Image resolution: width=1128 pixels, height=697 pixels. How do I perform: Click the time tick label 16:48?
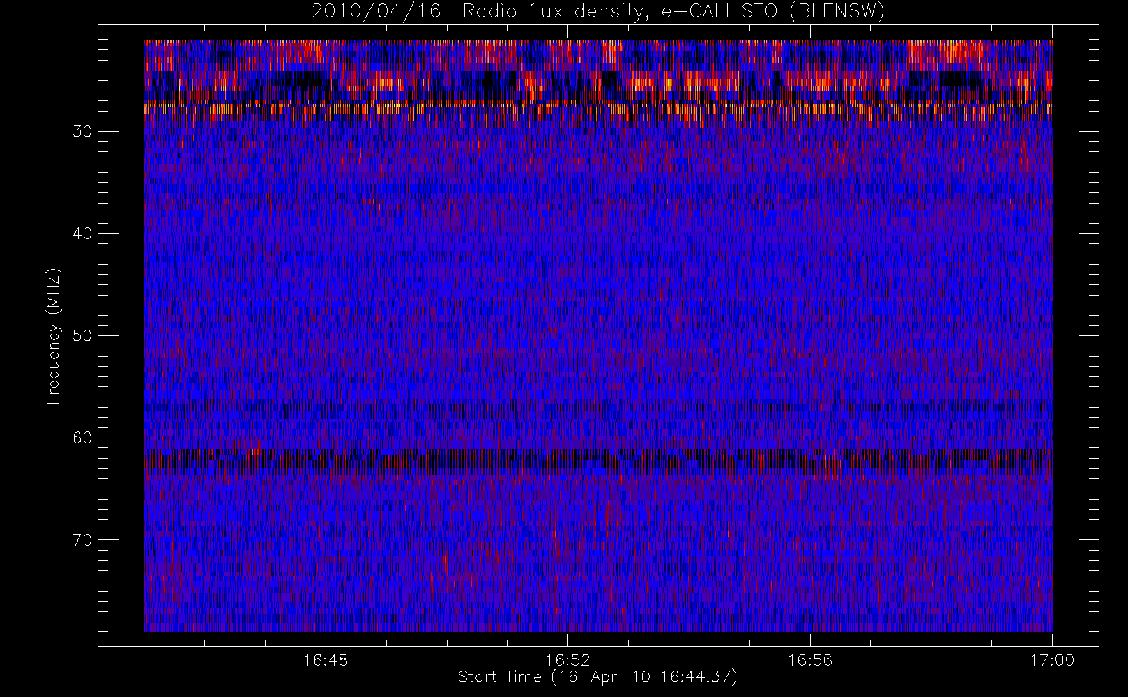tap(326, 660)
